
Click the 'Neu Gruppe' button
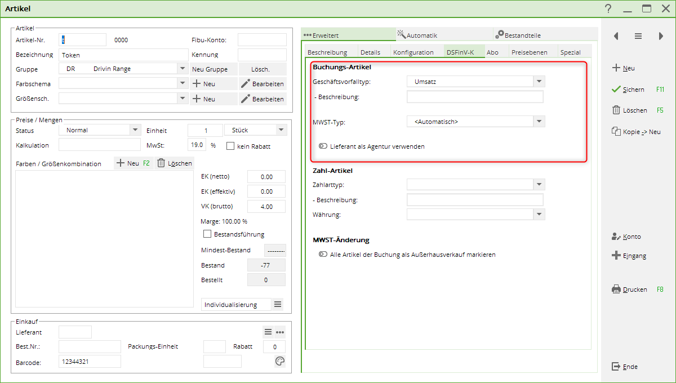210,69
